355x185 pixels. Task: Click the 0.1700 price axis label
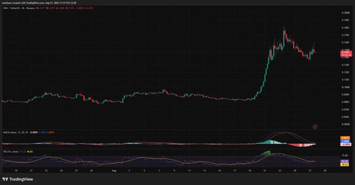(x=345, y=35)
